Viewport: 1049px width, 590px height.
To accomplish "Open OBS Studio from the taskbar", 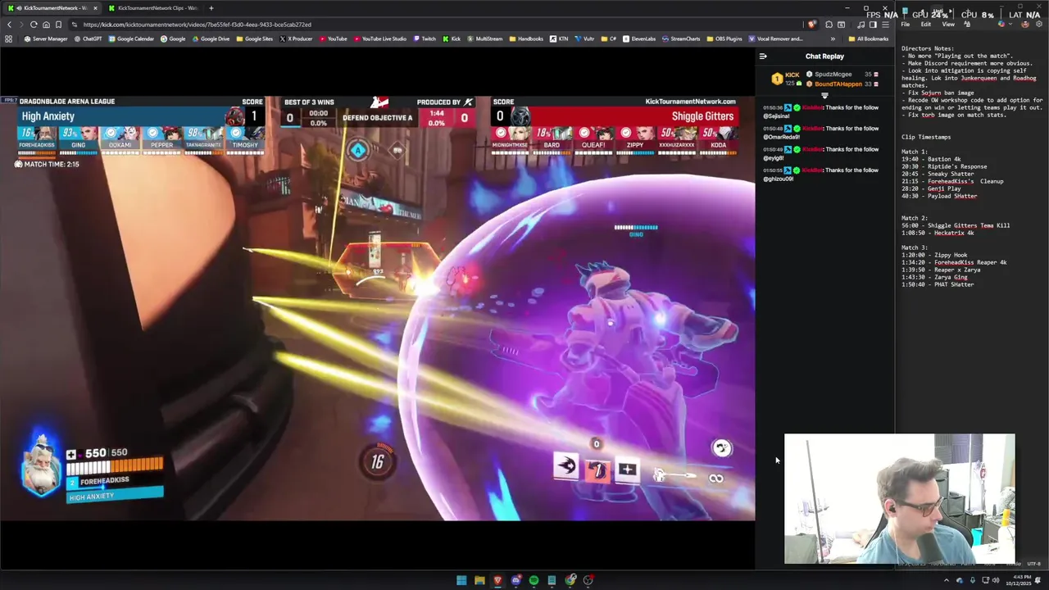I will coord(588,580).
